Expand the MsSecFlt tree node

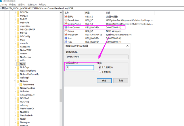coord(15,23)
